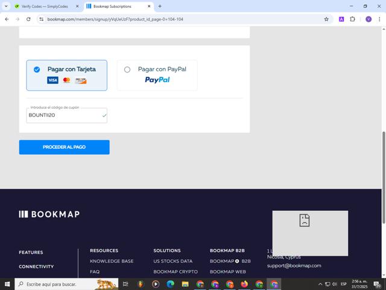Click the page vertical scrollbar thumb
Image resolution: width=386 pixels, height=290 pixels.
384,178
